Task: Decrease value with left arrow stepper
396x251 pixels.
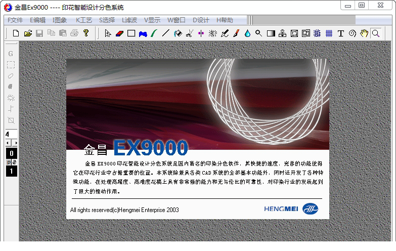Action: [x=8, y=143]
